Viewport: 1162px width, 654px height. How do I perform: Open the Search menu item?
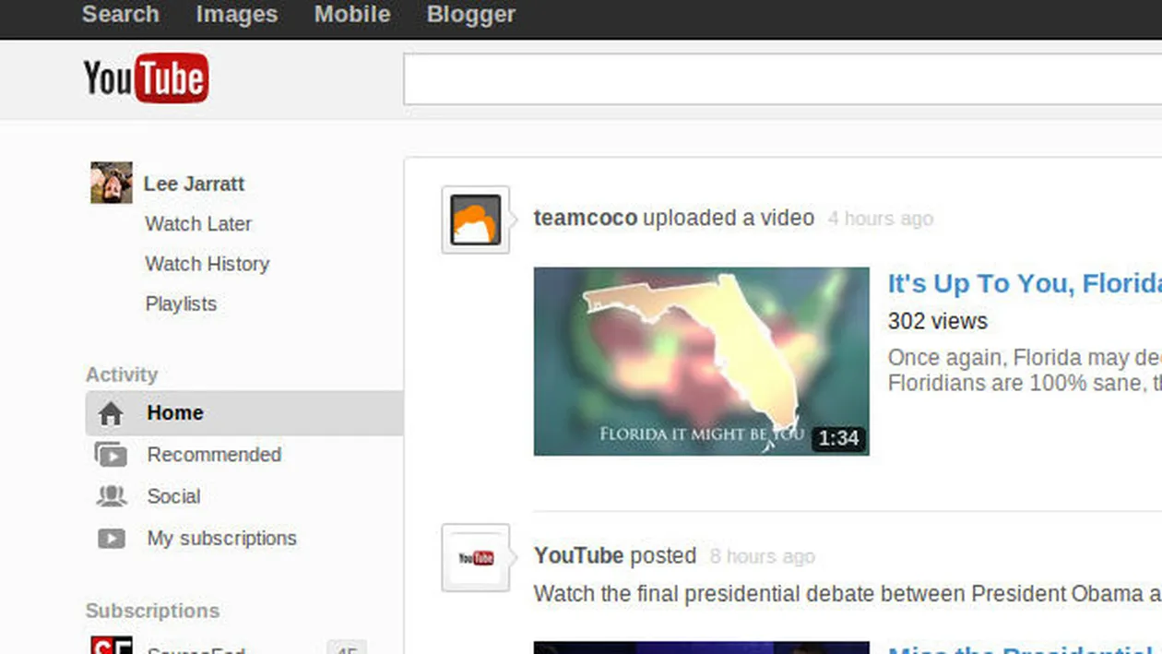tap(121, 15)
